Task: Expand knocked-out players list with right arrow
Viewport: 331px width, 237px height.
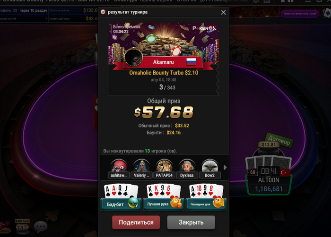Action: [225, 168]
